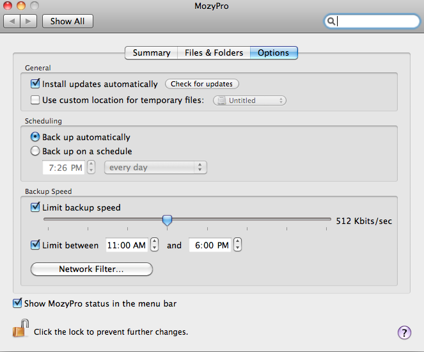Image resolution: width=424 pixels, height=352 pixels.
Task: Click the Check for updates button
Action: 201,84
